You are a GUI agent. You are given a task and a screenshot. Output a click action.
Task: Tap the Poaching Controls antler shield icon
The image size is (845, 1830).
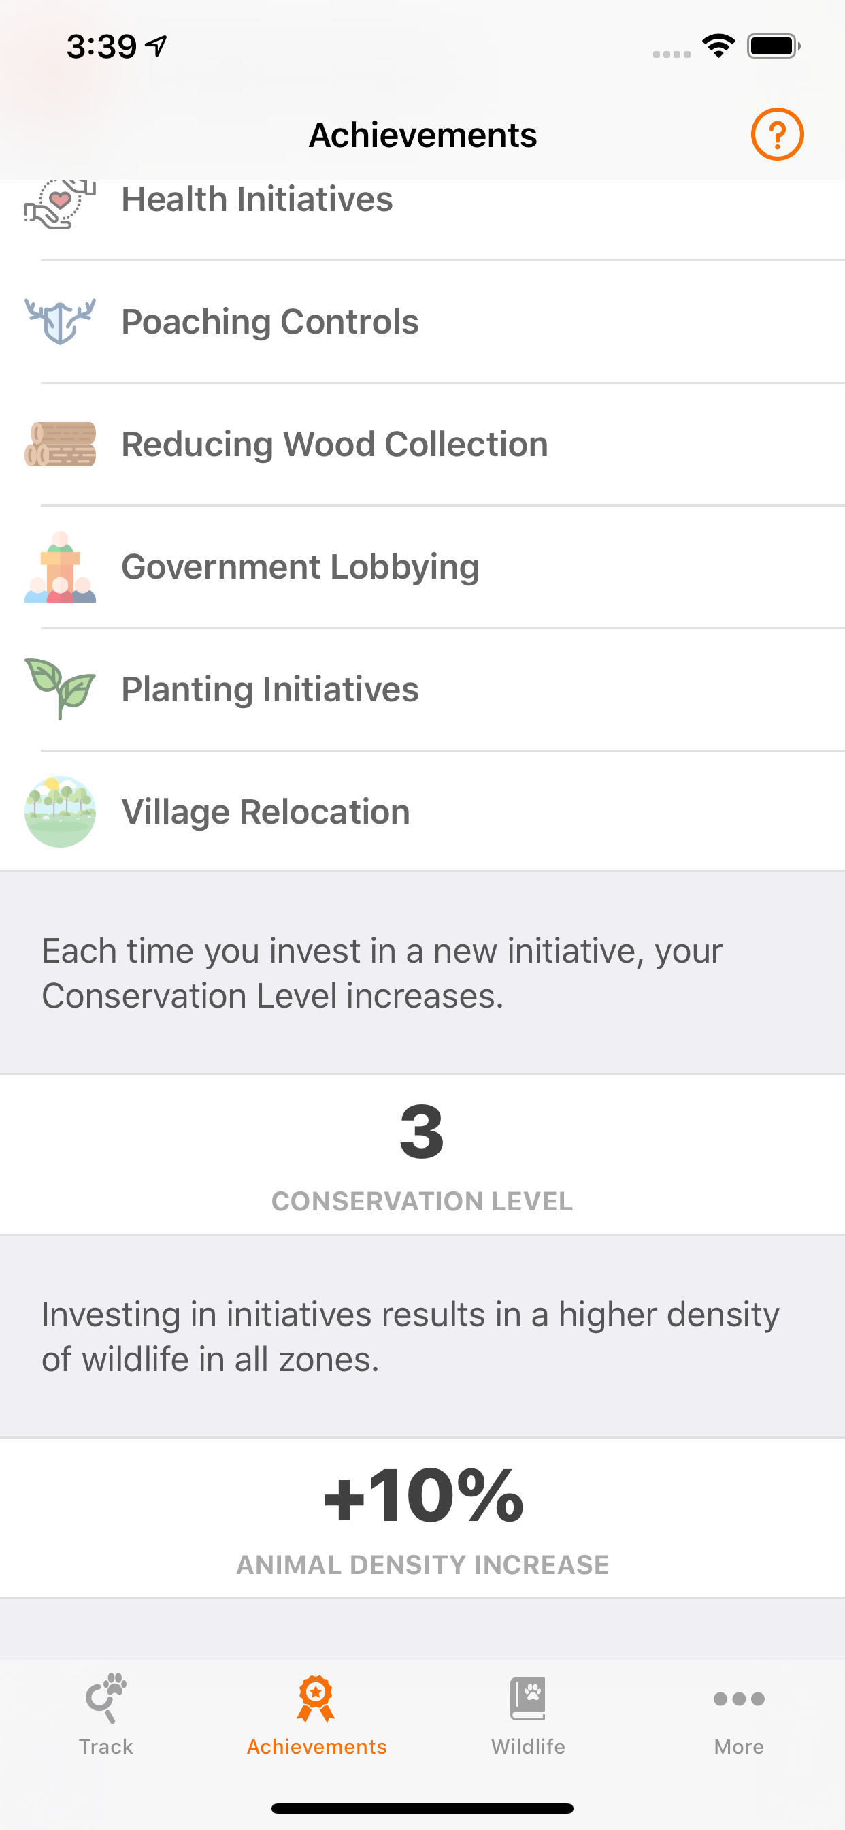pos(61,322)
